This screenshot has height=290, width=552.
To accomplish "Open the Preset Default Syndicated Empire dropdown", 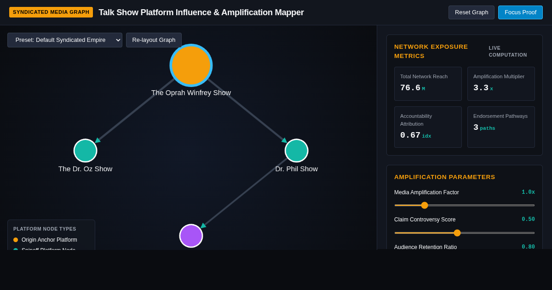I will click(x=65, y=40).
